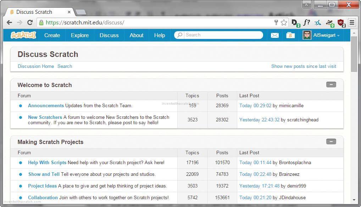Open the messages envelope icon
The width and height of the screenshot is (361, 207).
pyautogui.click(x=274, y=35)
